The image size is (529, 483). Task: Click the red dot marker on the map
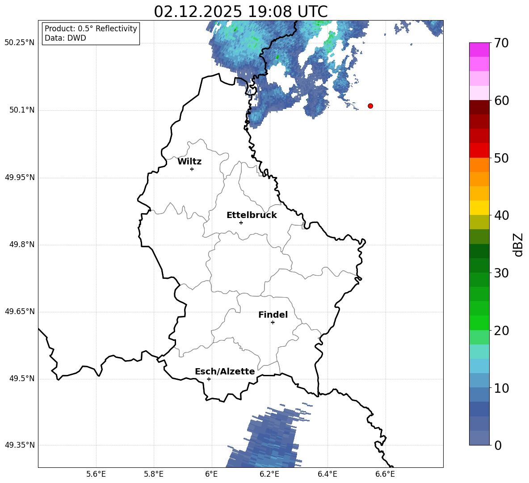370,106
